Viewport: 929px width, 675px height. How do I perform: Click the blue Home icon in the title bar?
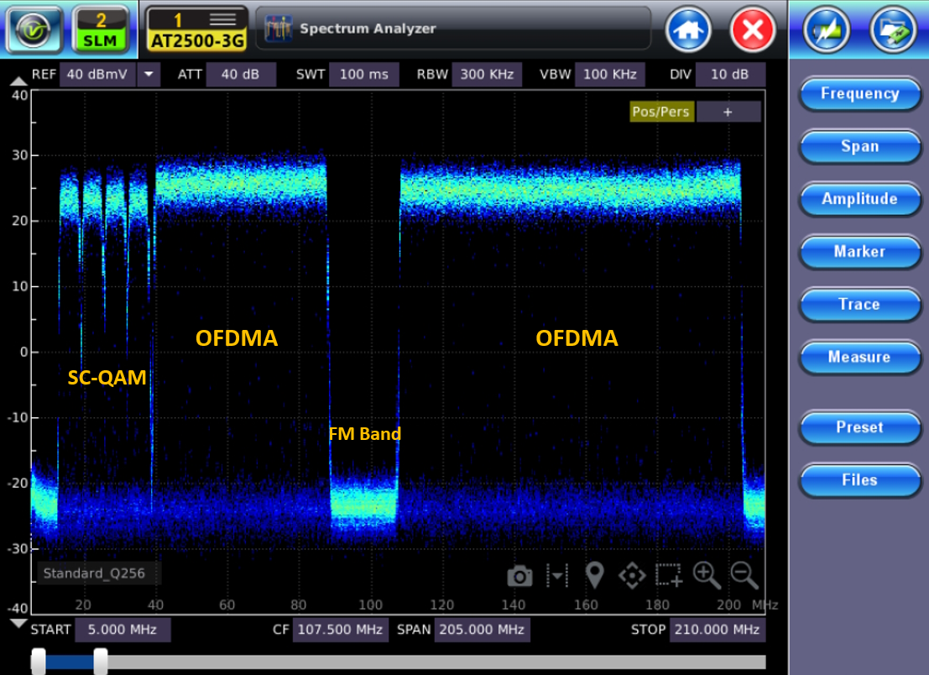(688, 29)
